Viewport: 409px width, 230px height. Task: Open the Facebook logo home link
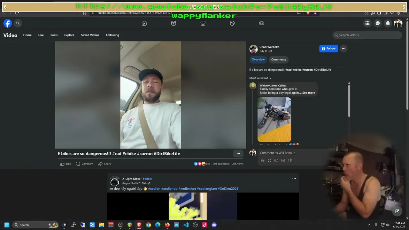click(8, 23)
